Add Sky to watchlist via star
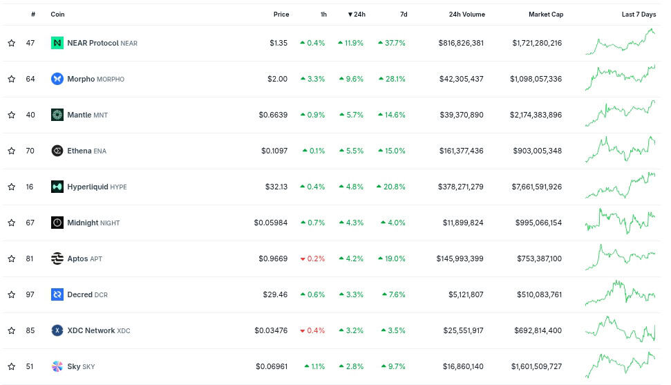The height and width of the screenshot is (385, 671). coord(12,366)
